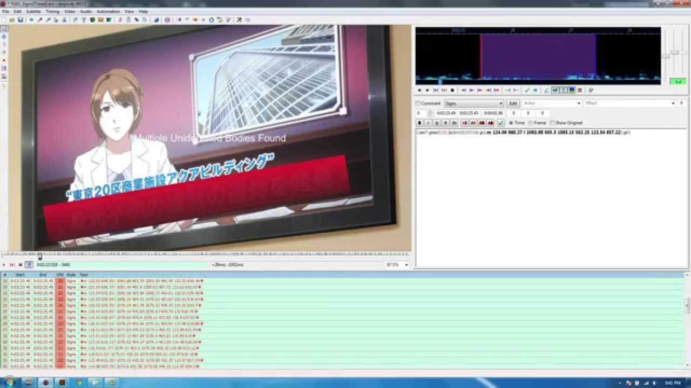Open the Video menu
Screen dimensions: 691x388
point(70,11)
